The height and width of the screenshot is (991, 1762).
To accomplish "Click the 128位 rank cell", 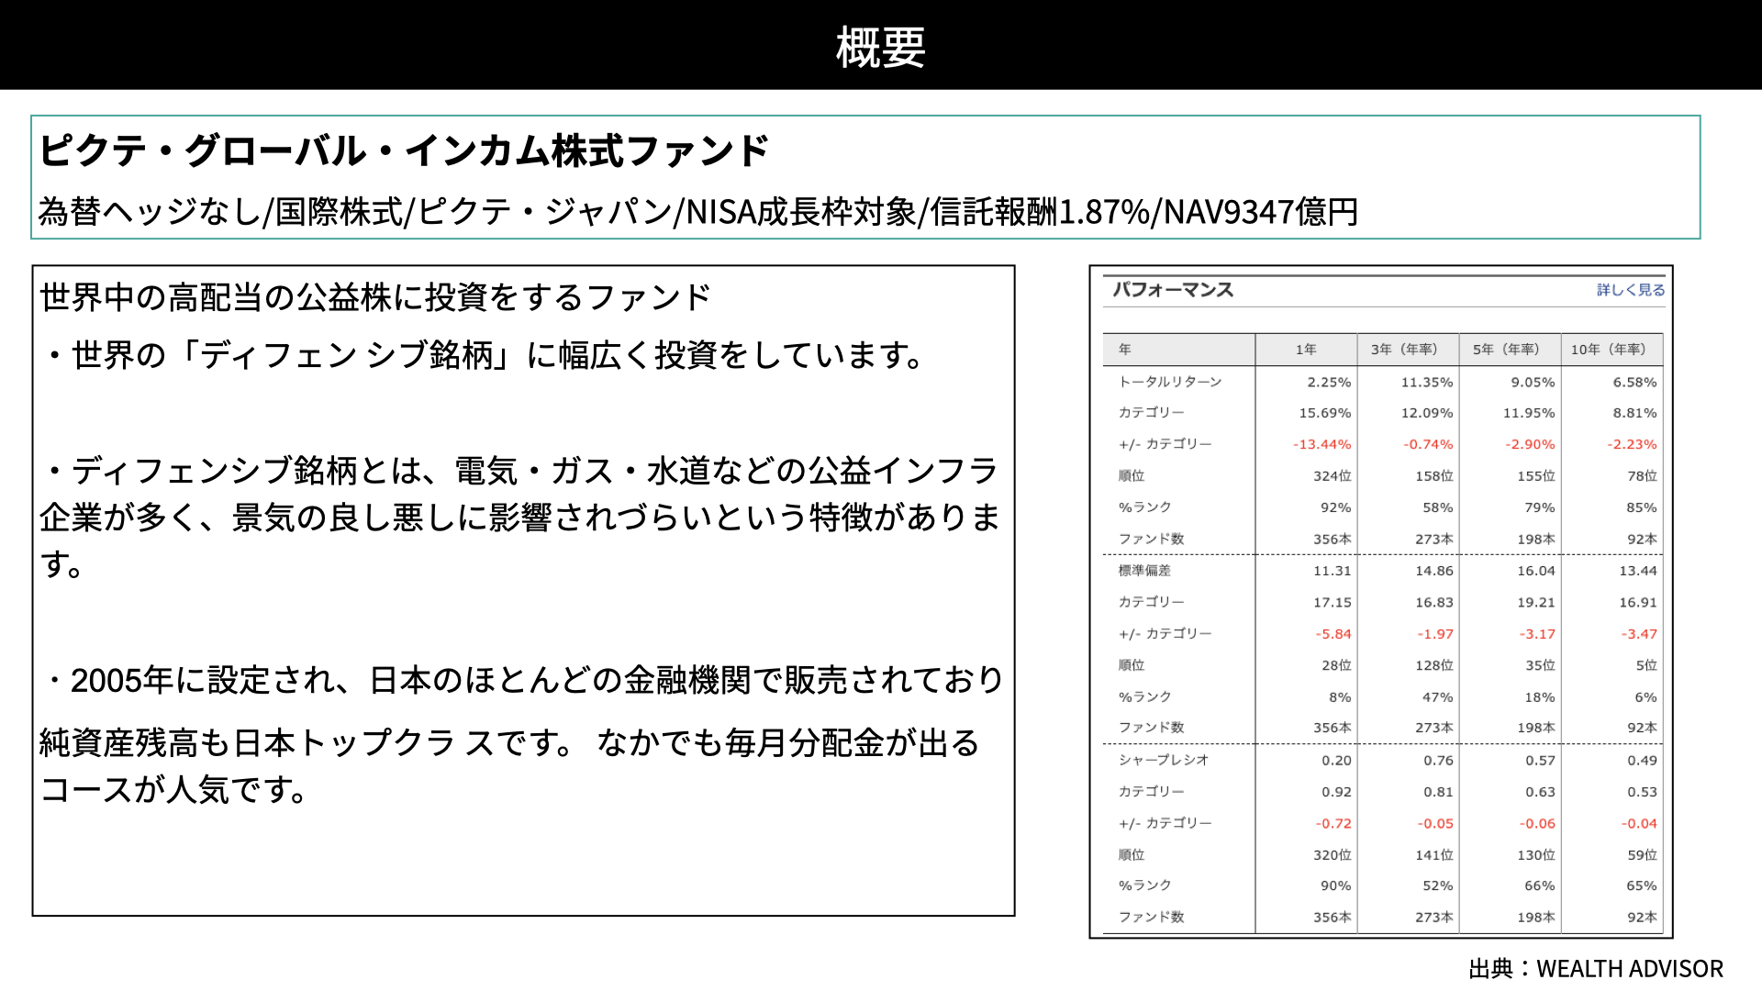I will click(x=1433, y=665).
